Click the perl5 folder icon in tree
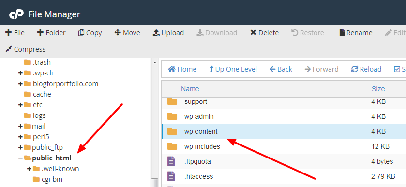Screen dimensions: 406x187 28,137
